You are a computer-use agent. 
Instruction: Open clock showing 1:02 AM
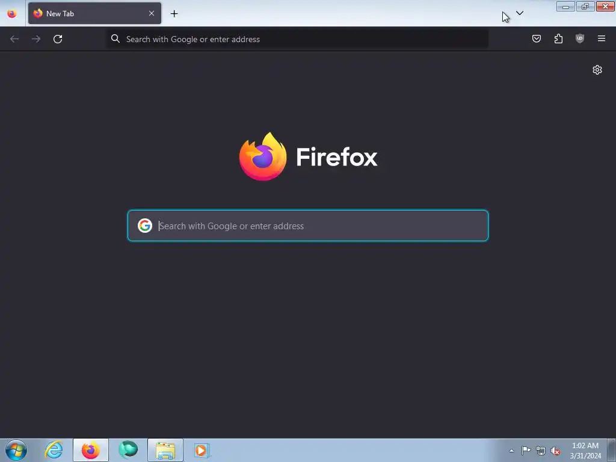point(585,450)
